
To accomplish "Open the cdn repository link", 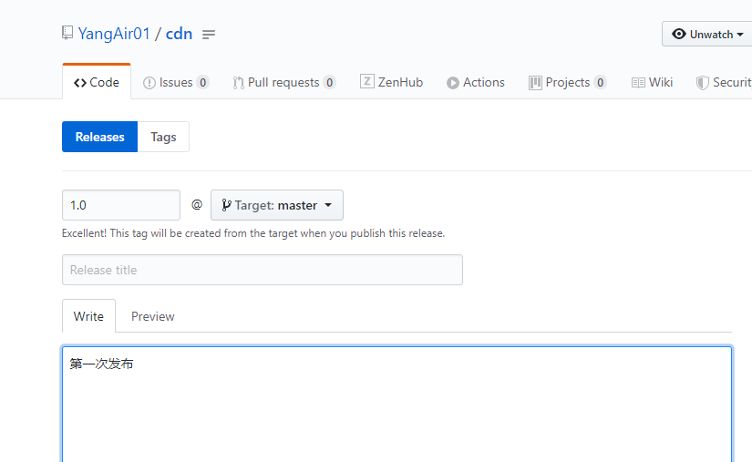I will pyautogui.click(x=179, y=34).
